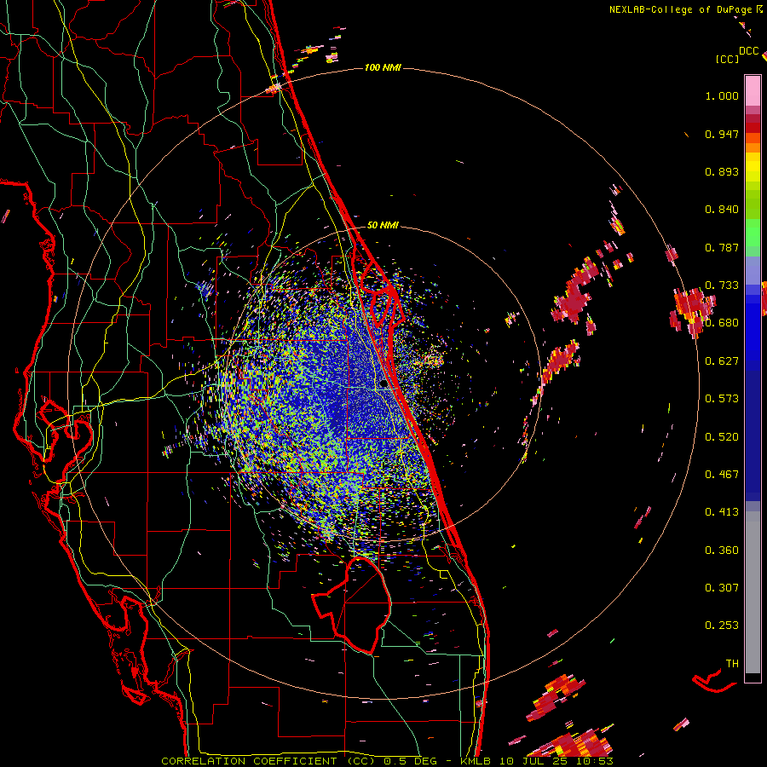Select the 0.413 scale value
767x767 pixels.
[x=722, y=512]
